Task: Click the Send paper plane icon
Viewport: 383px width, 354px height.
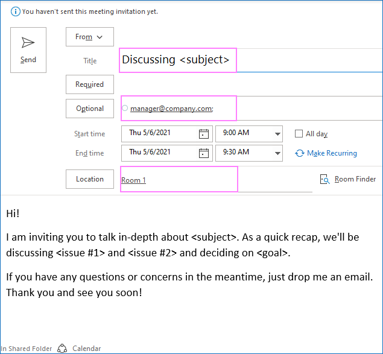Action: (28, 43)
